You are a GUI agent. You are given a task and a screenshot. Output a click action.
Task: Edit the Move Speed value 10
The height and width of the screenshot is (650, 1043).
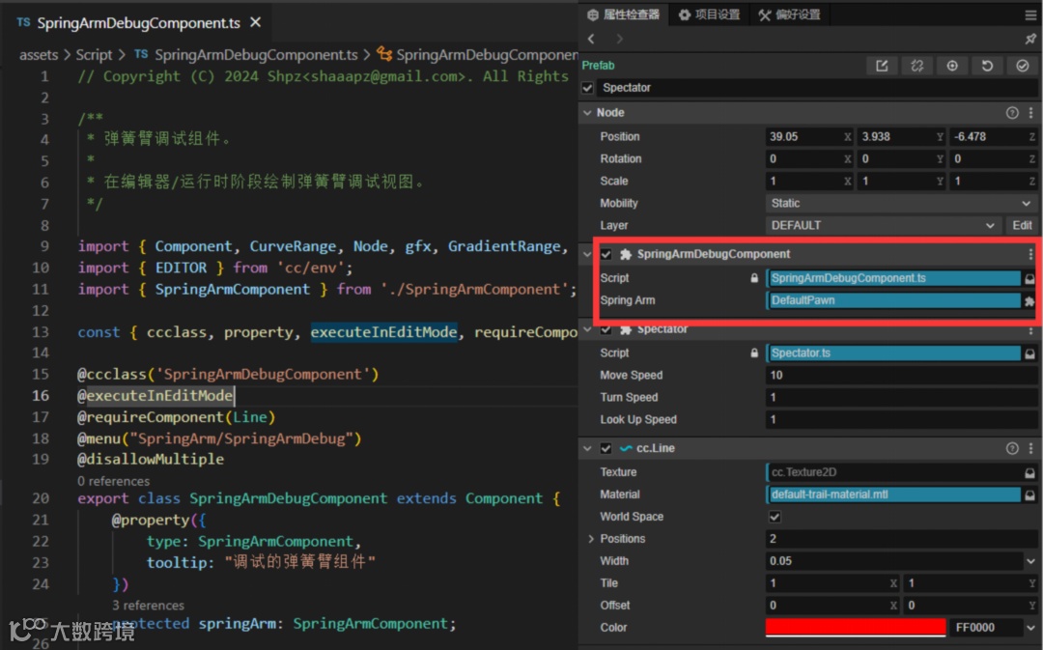(901, 376)
